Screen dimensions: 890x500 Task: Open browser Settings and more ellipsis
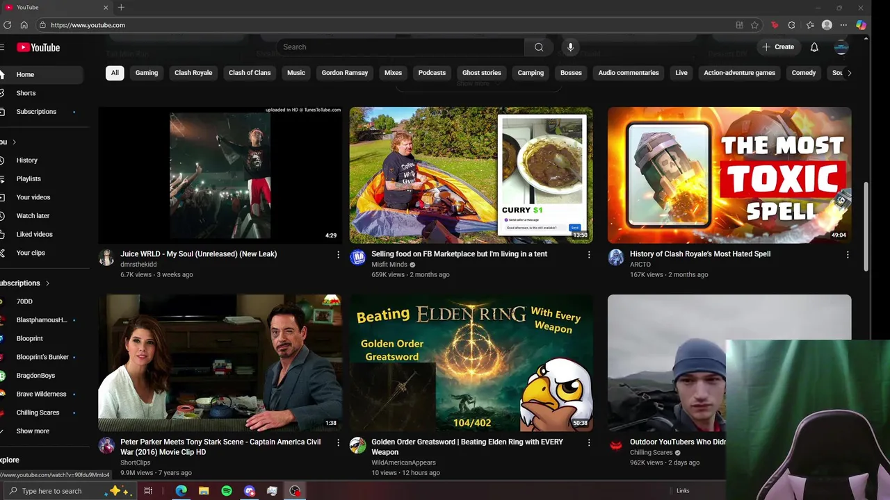(x=843, y=25)
